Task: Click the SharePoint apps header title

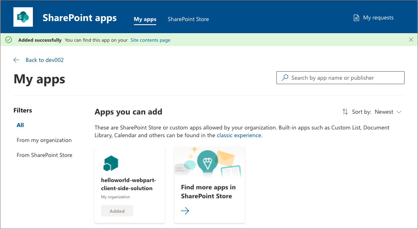Action: coord(80,18)
